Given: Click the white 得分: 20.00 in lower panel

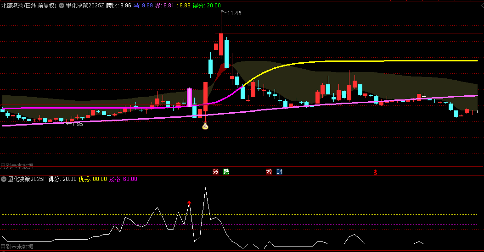Looking at the screenshot, I should (62, 179).
